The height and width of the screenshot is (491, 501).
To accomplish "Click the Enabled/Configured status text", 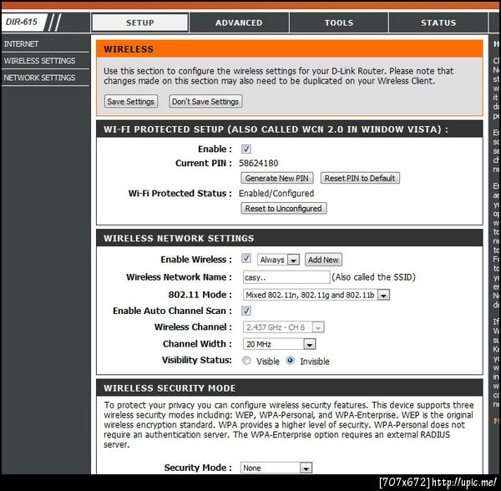I will click(x=276, y=193).
